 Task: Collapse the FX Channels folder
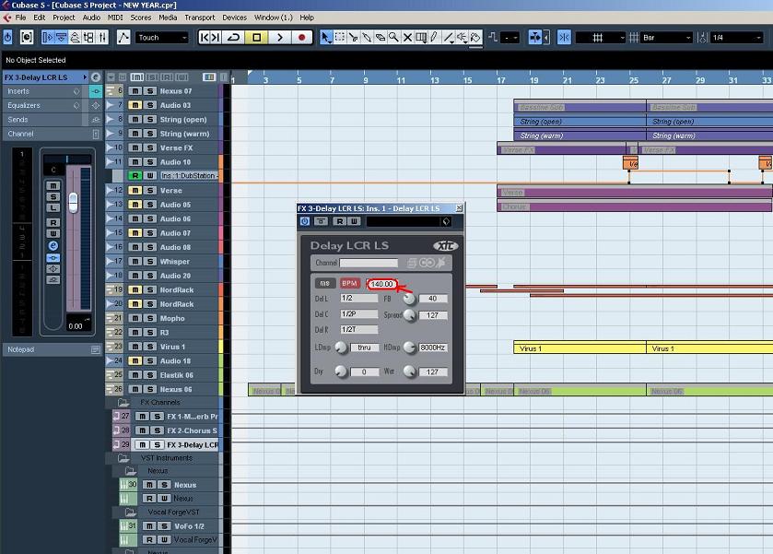[x=123, y=403]
